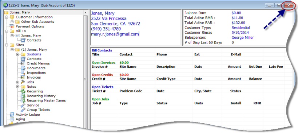Click the Open Credits section heading

pos(103,75)
